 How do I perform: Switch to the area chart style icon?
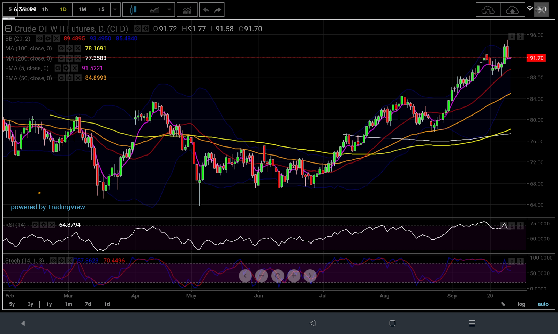154,10
